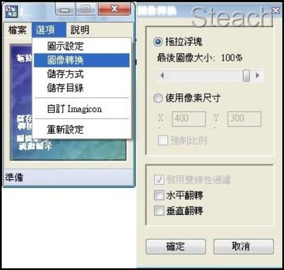
Task: Minimize the Imagicon main window
Action: click(65, 9)
